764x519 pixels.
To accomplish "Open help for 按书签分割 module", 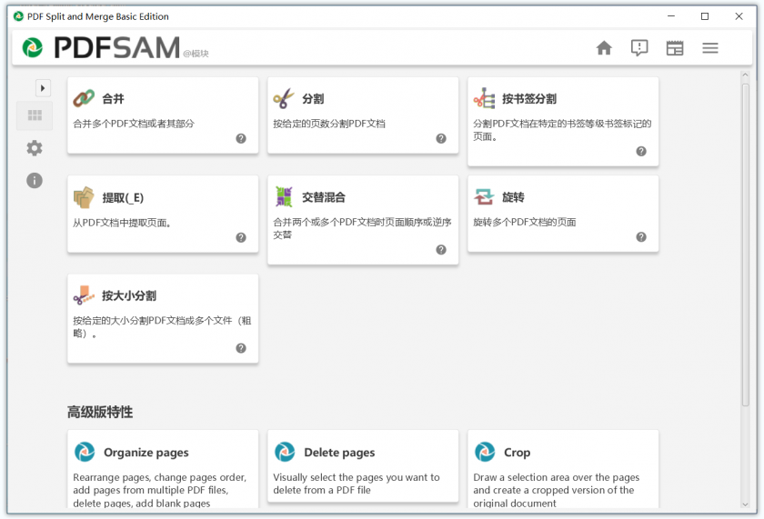I will pos(641,152).
